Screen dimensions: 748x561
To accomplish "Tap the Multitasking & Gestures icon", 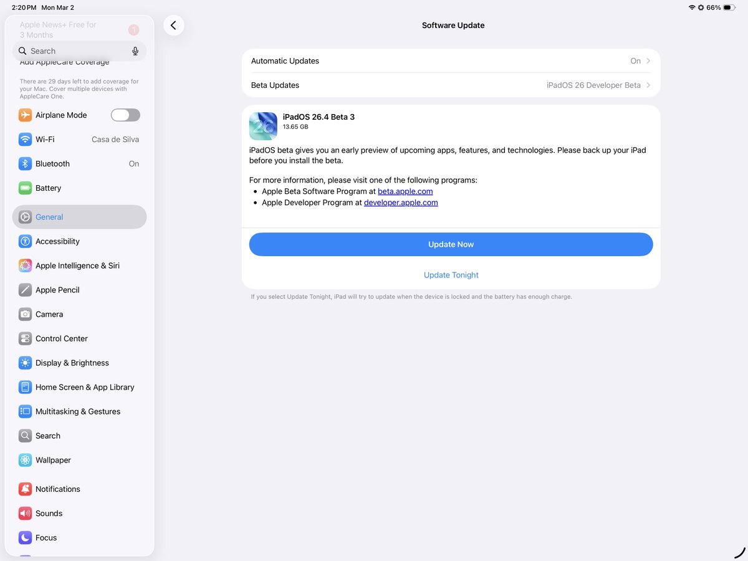I will (x=25, y=411).
